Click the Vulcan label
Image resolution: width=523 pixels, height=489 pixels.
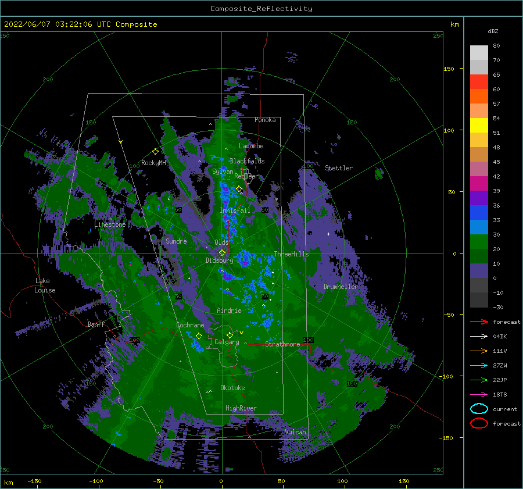(x=295, y=432)
